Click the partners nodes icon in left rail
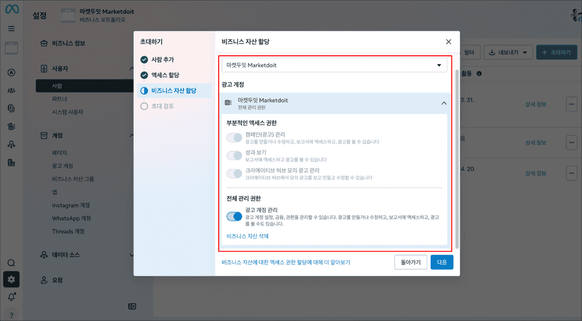 (12, 144)
